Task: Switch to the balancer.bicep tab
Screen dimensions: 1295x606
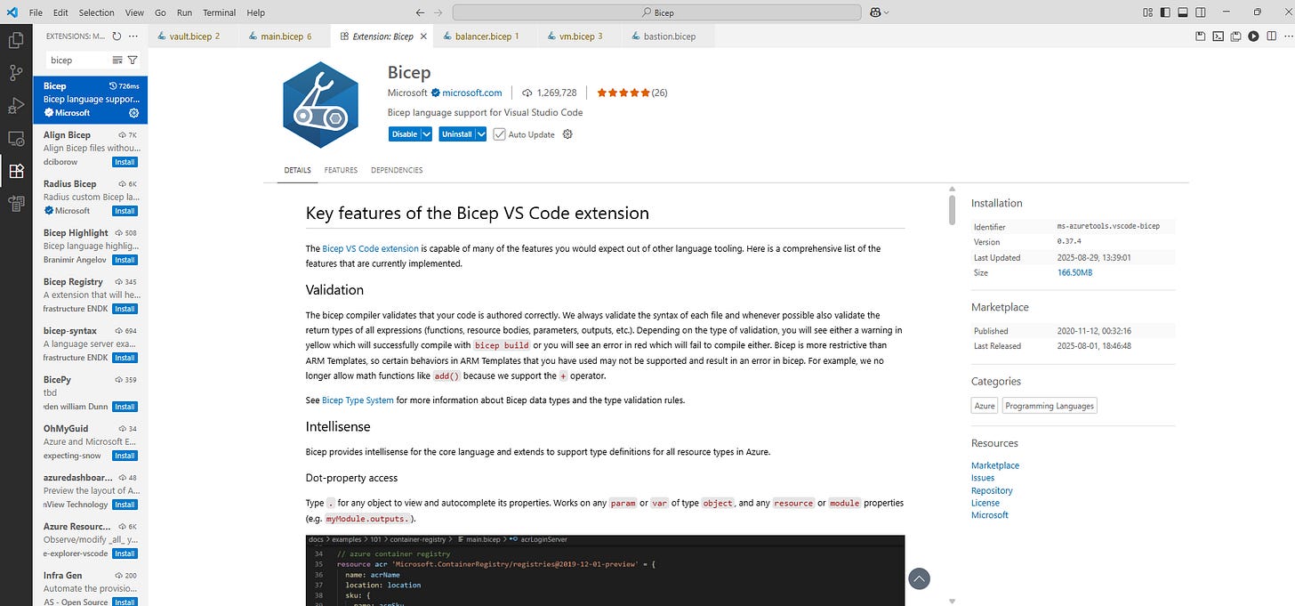Action: pos(486,36)
